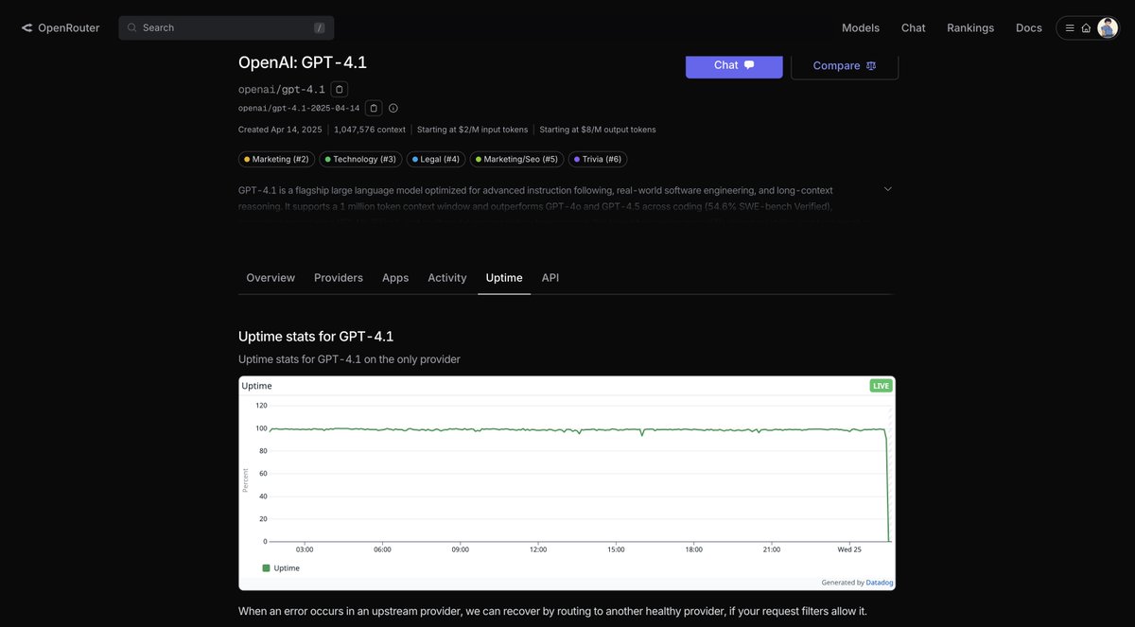Select the Marketing/Seo (#5) tag
The width and height of the screenshot is (1135, 627).
516,160
